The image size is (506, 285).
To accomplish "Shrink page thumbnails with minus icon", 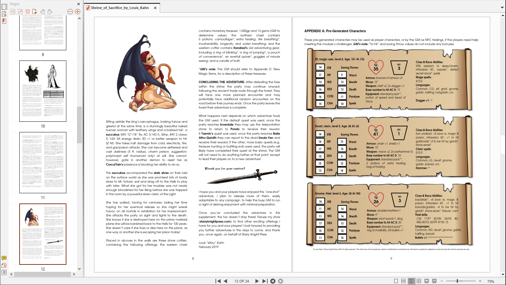I will click(70, 12).
